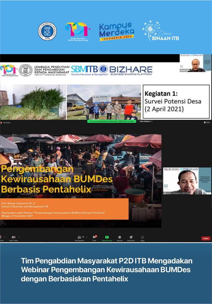Select Wawan Dhewanto's video thumbnail
Viewport: 212px width, 304px height.
[187, 181]
